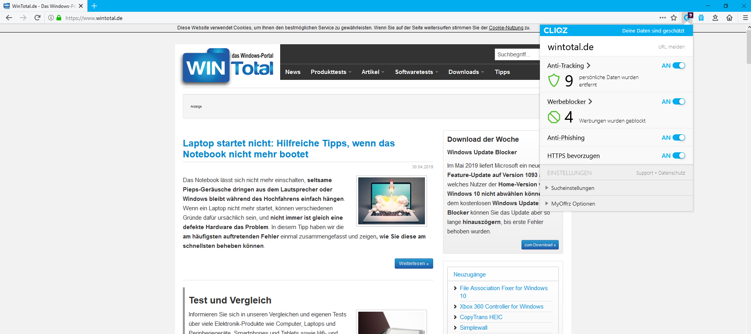Open MyOffrz gift icon in toolbar
751x334 pixels.
pos(701,18)
